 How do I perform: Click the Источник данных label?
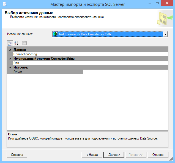pos(20,34)
